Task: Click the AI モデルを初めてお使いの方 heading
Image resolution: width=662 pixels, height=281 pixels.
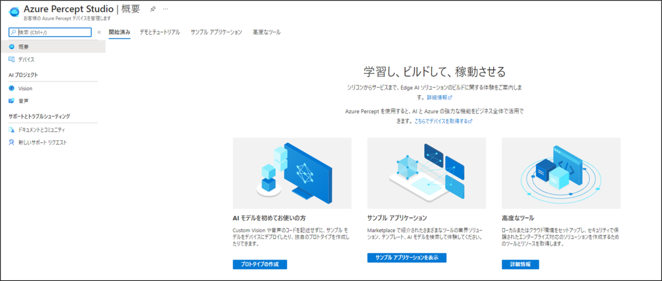Action: [x=270, y=218]
